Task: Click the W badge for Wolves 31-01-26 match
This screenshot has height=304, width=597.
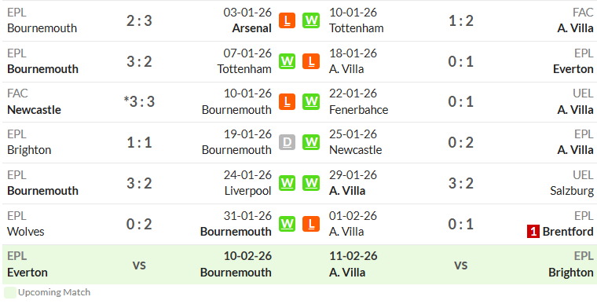Action: [x=287, y=224]
